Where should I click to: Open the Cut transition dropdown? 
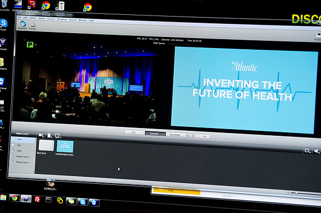134,132
